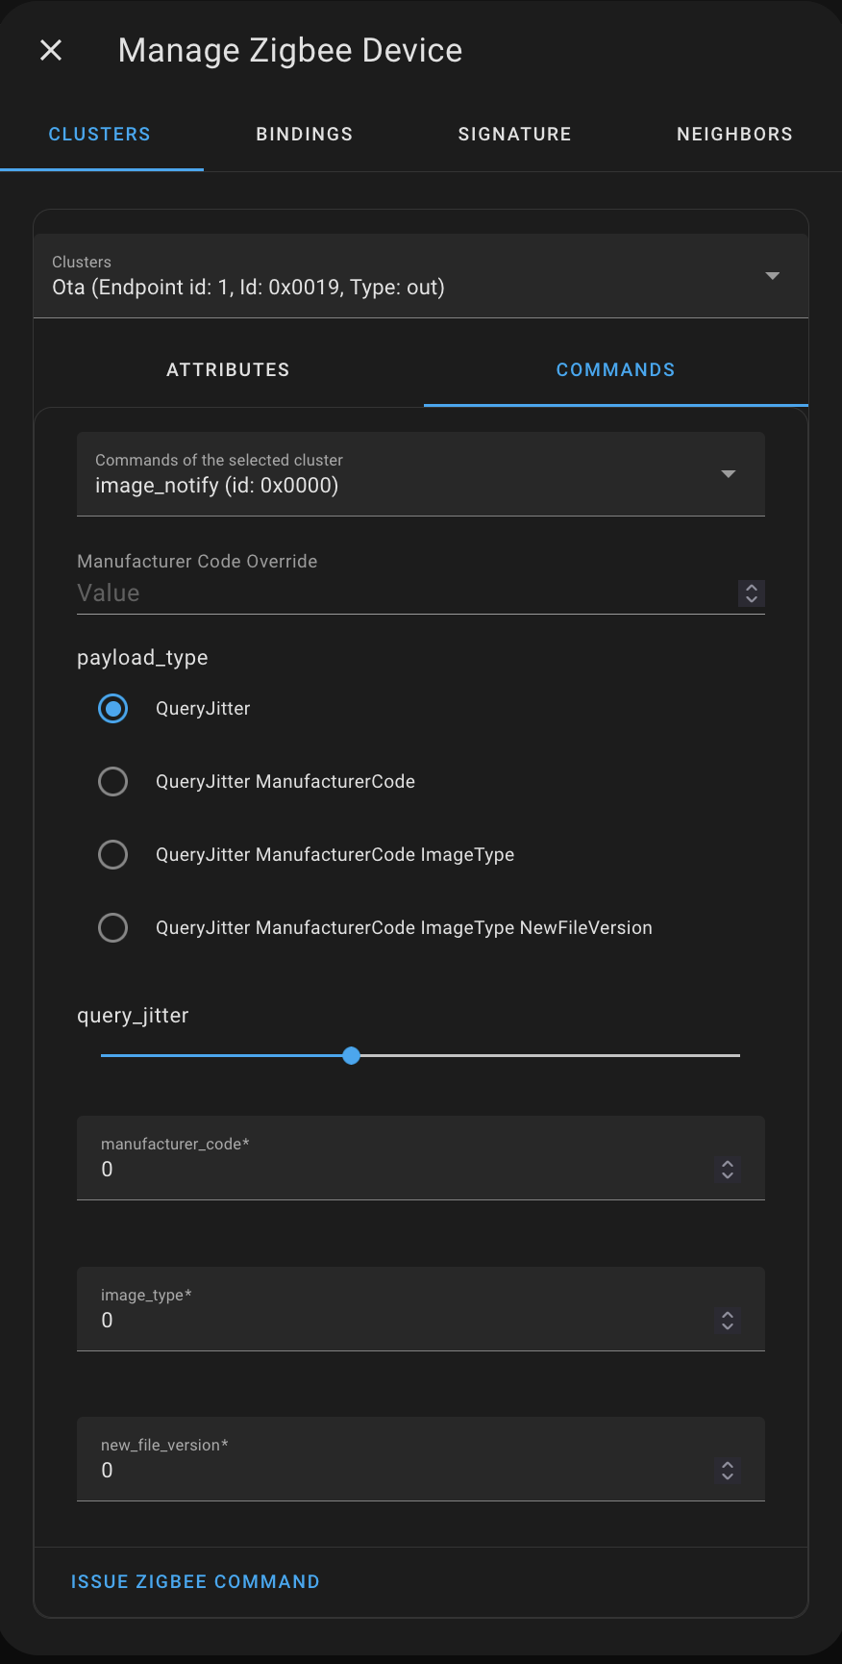Click the image_type input field
Viewport: 842px width, 1664px height.
[384, 1320]
